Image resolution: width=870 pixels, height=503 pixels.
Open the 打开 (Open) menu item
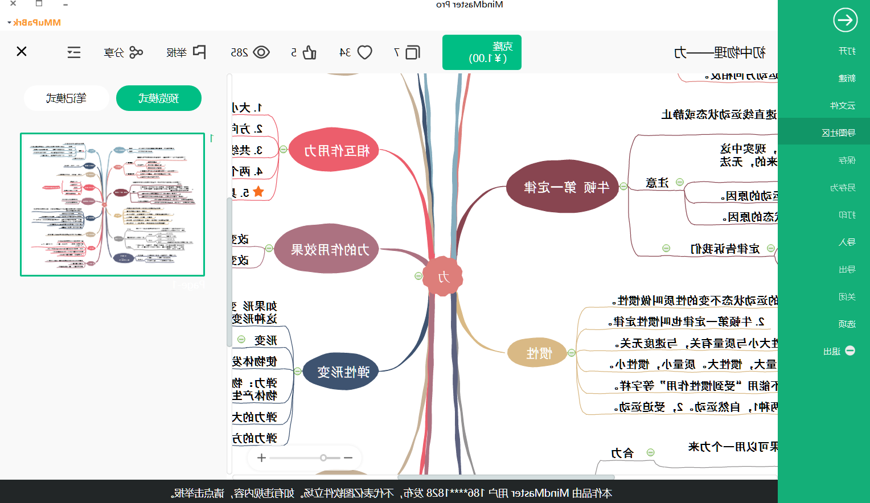(x=847, y=51)
